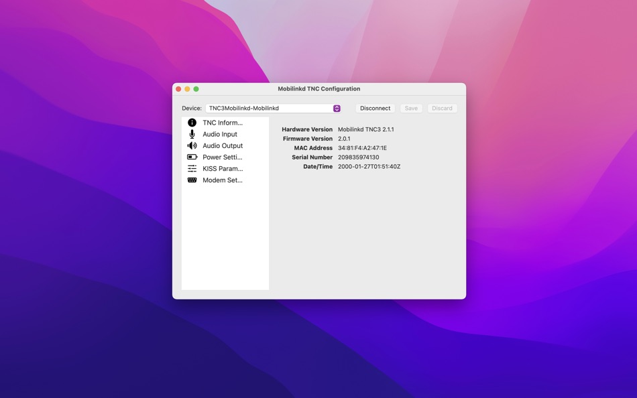The width and height of the screenshot is (637, 398).
Task: Open the Modem Settings section
Action: (221, 180)
